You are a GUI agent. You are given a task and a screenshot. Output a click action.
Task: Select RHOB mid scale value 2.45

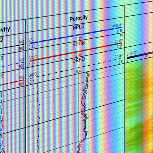79,55
